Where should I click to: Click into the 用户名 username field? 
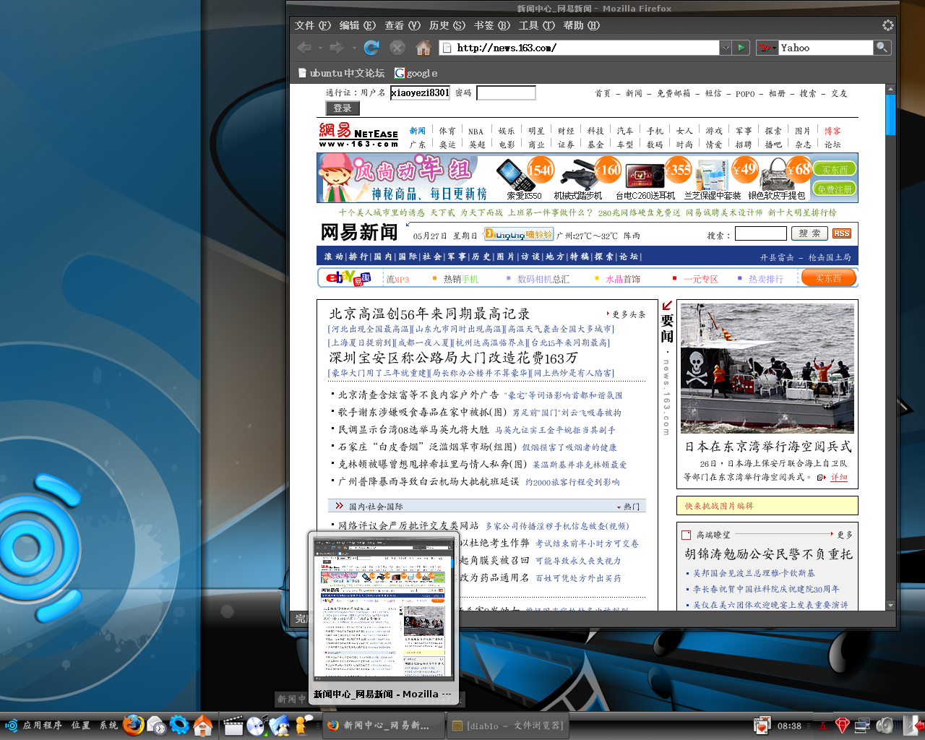[x=420, y=92]
